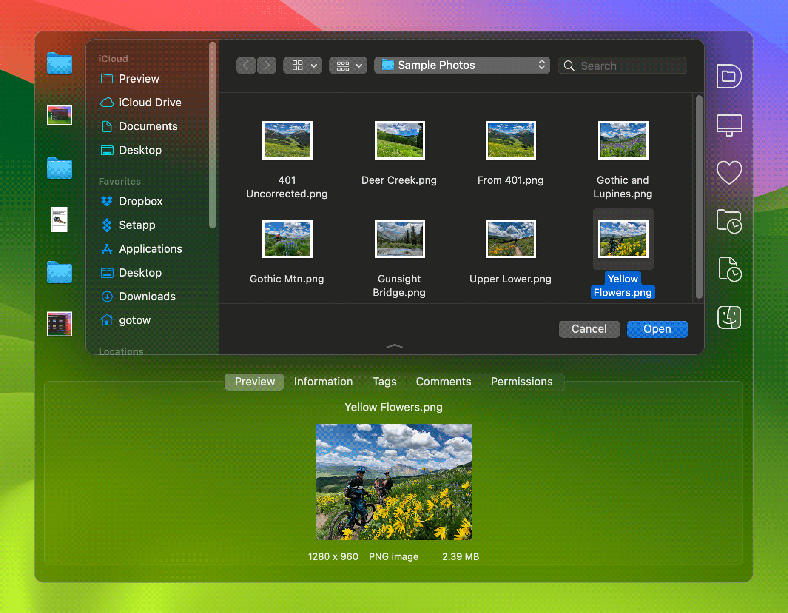Switch to the Tags tab
Viewport: 788px width, 613px height.
coord(384,382)
